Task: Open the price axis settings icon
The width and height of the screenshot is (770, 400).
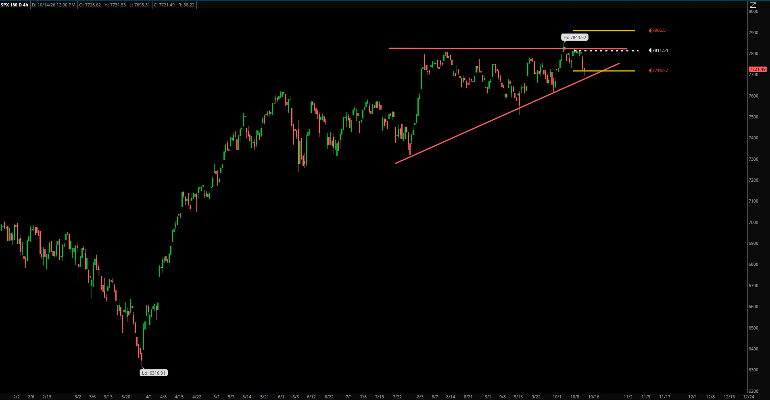Action: [x=753, y=5]
